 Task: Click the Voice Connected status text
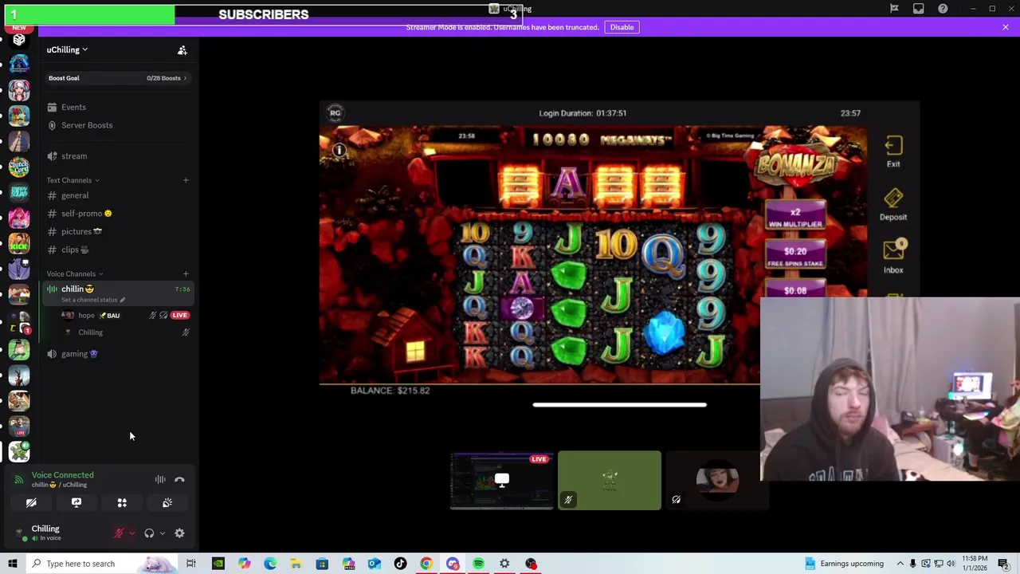[x=63, y=475]
